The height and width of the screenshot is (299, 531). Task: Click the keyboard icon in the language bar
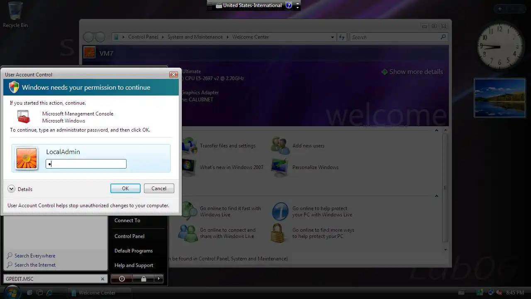pos(219,5)
